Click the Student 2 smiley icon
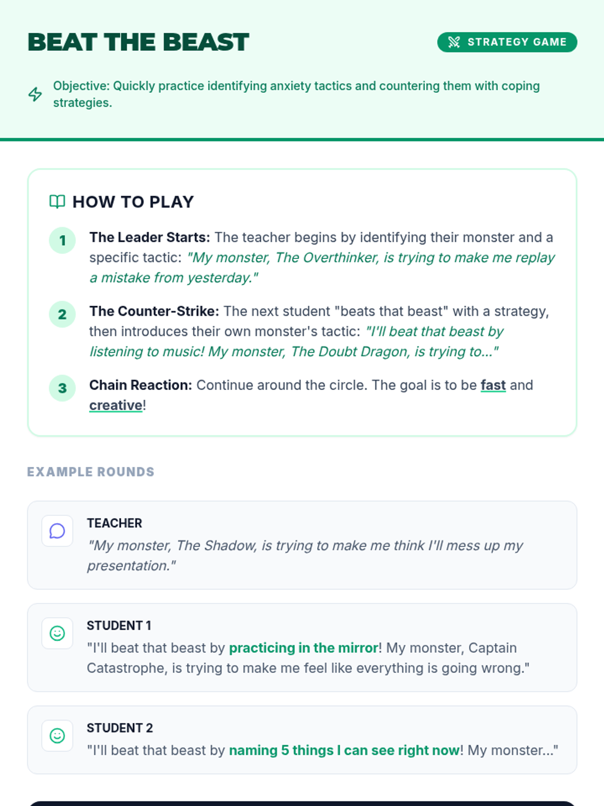Viewport: 604px width, 806px height. pyautogui.click(x=57, y=736)
